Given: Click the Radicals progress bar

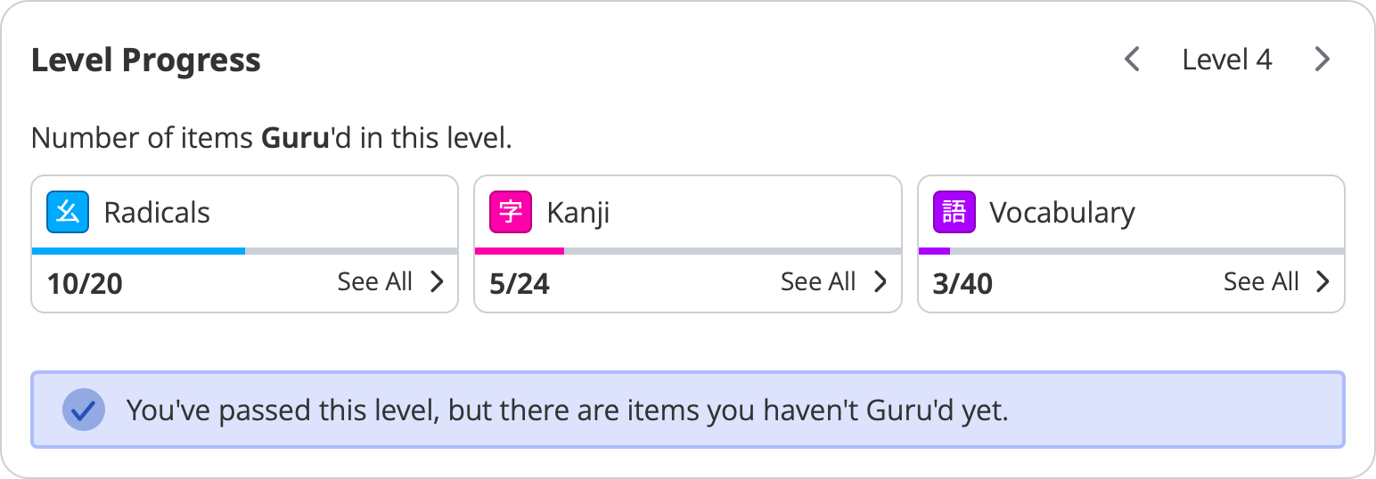Looking at the screenshot, I should click(245, 251).
